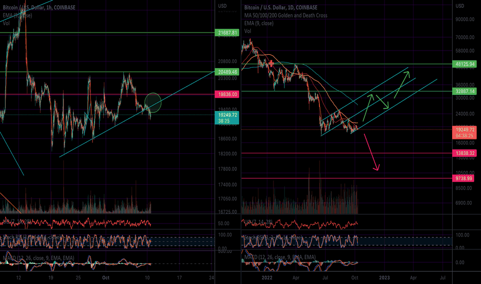Click the 16725.00 price scale value
Viewport: 481px width, 284px height.
coord(227,212)
